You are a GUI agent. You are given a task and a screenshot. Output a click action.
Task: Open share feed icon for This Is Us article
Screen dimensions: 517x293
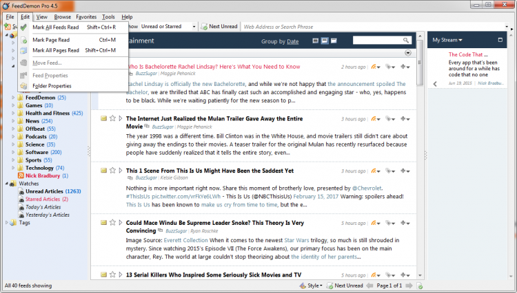click(x=375, y=171)
